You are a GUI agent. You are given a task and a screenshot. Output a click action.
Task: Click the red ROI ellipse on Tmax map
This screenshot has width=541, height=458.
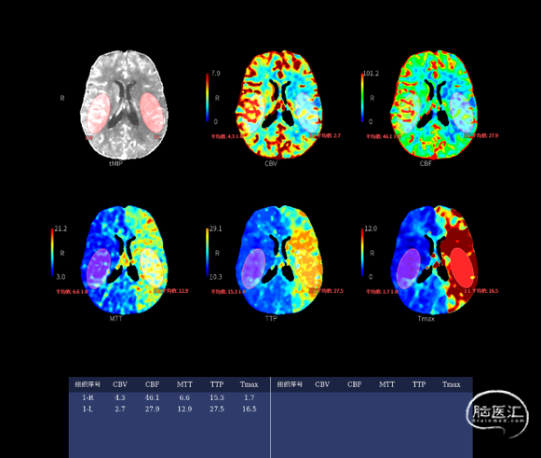(462, 268)
